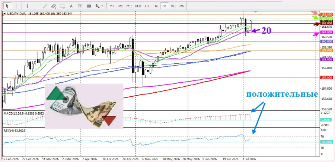Image resolution: width=335 pixels, height=162 pixels.
Task: Switch chart to MN timeframe
Action: pyautogui.click(x=182, y=6)
